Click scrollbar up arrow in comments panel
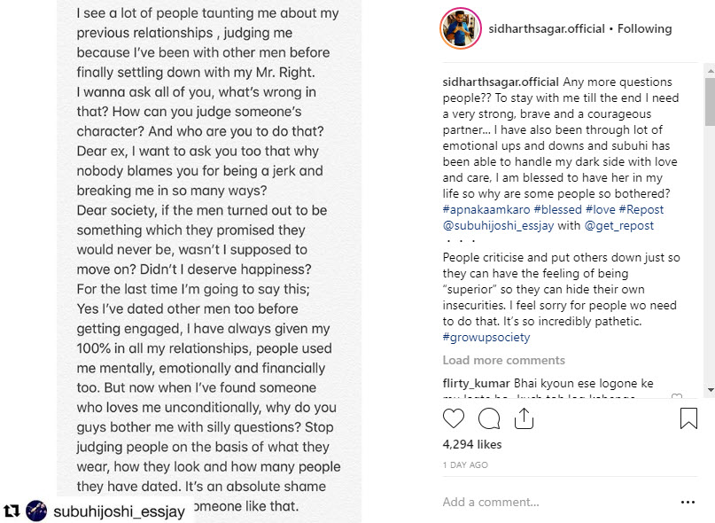The image size is (715, 523). pyautogui.click(x=710, y=75)
